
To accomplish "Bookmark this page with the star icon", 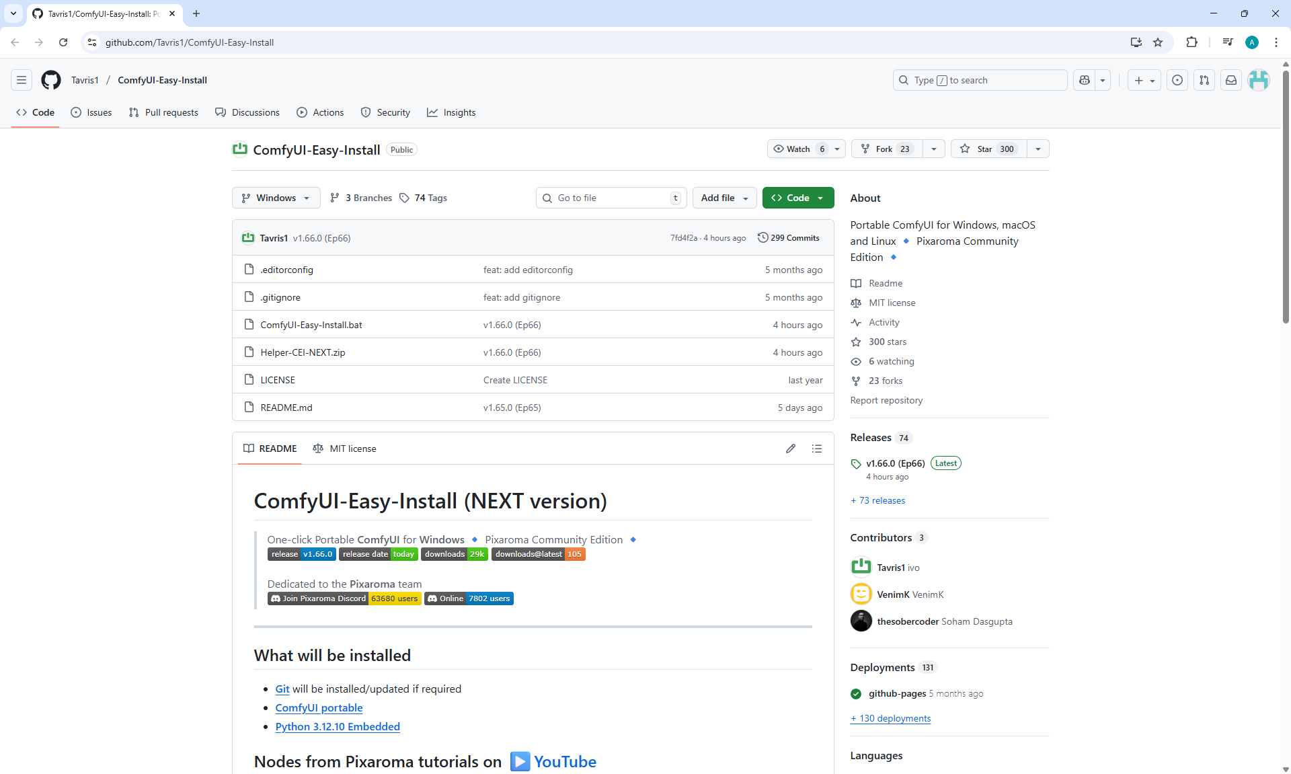I will coord(1158,42).
